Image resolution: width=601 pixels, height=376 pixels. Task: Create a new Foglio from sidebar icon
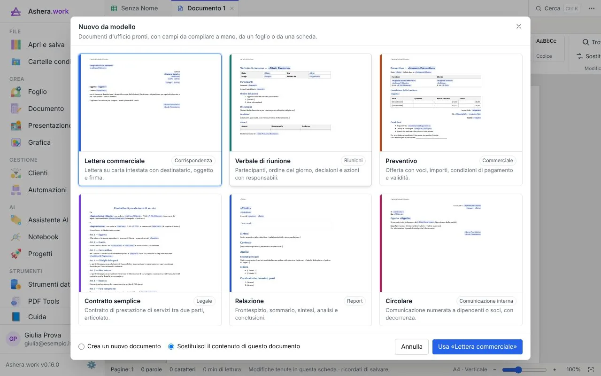(x=16, y=92)
